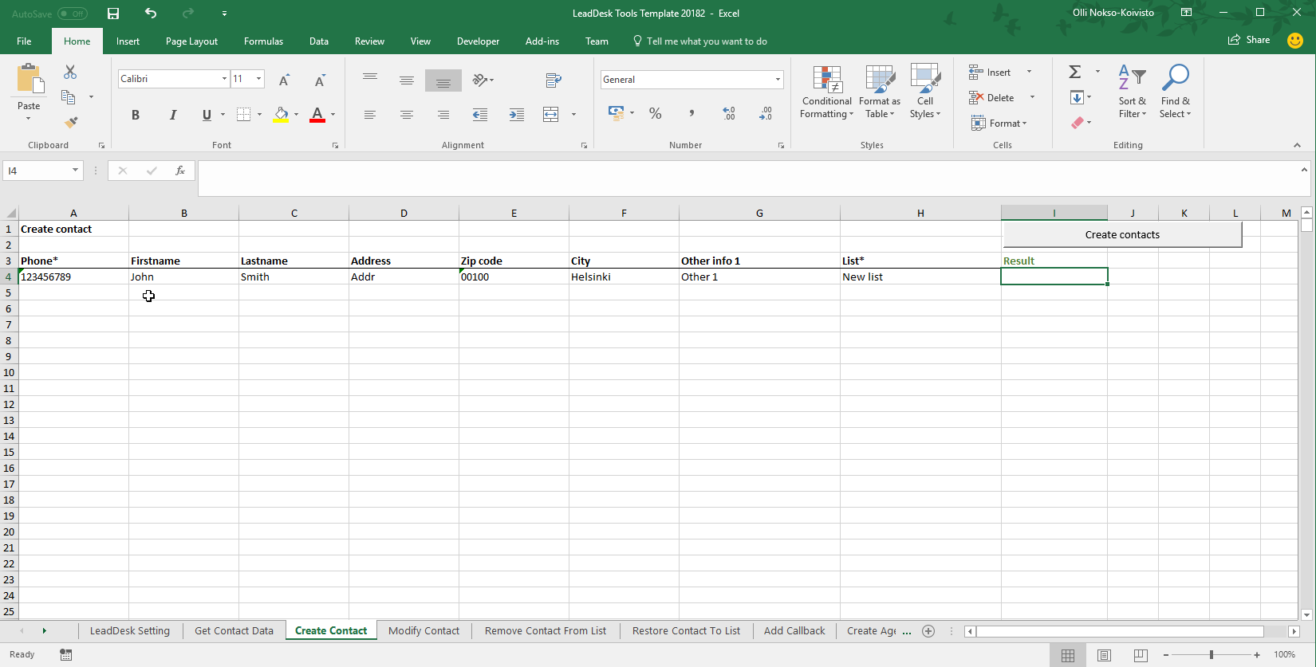1316x667 pixels.
Task: Open the Paste options arrow
Action: click(x=29, y=119)
